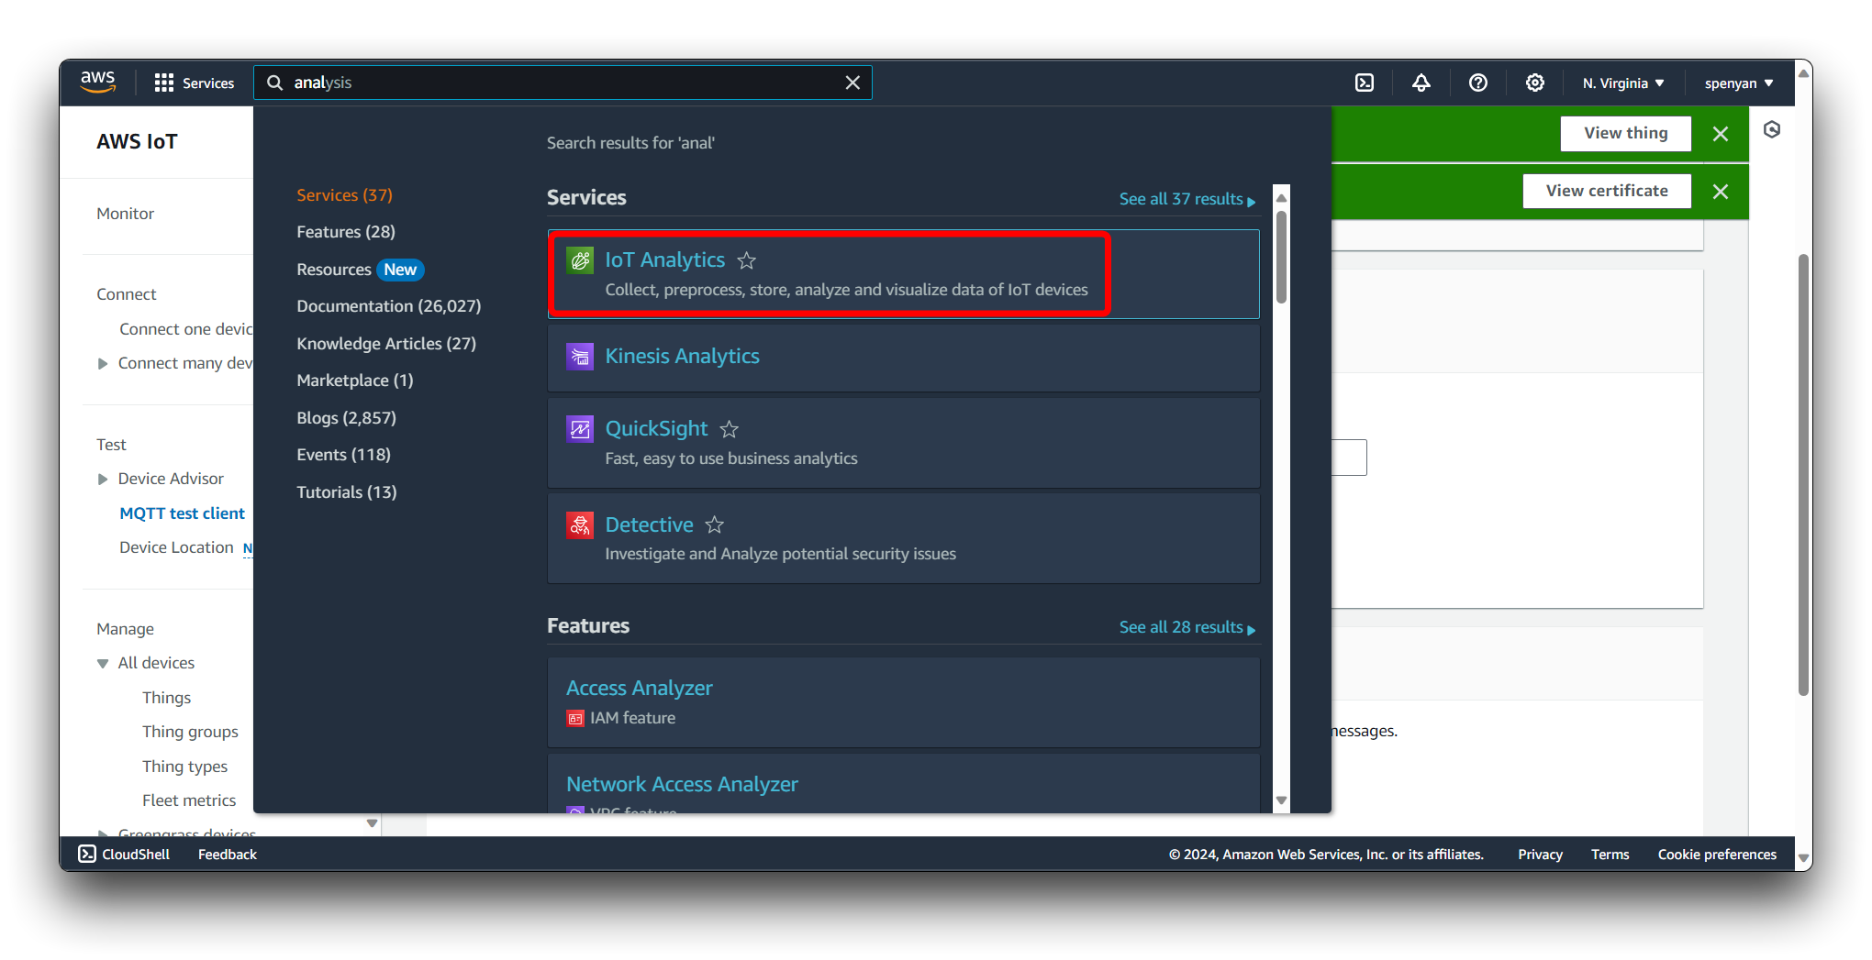Open the QuickSight result link
This screenshot has width=1872, height=960.
[x=656, y=428]
